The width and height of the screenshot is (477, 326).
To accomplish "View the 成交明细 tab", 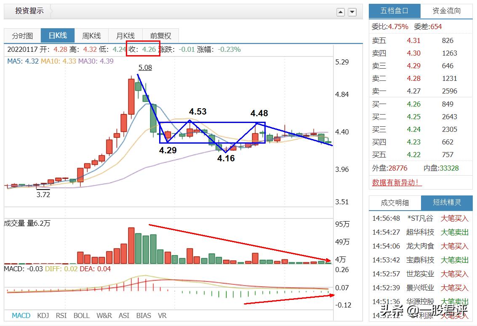I will (394, 203).
